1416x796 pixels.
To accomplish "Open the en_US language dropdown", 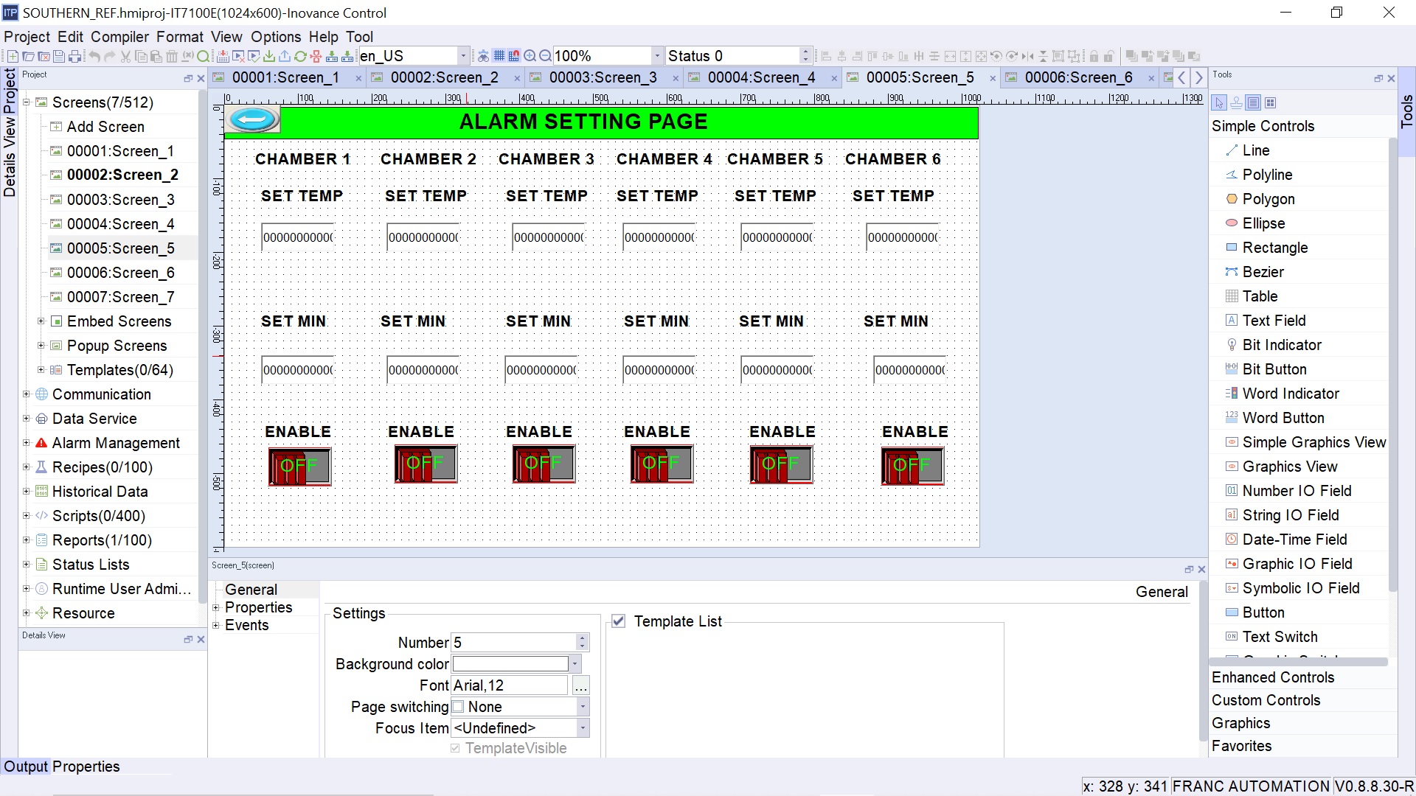I will coord(463,56).
